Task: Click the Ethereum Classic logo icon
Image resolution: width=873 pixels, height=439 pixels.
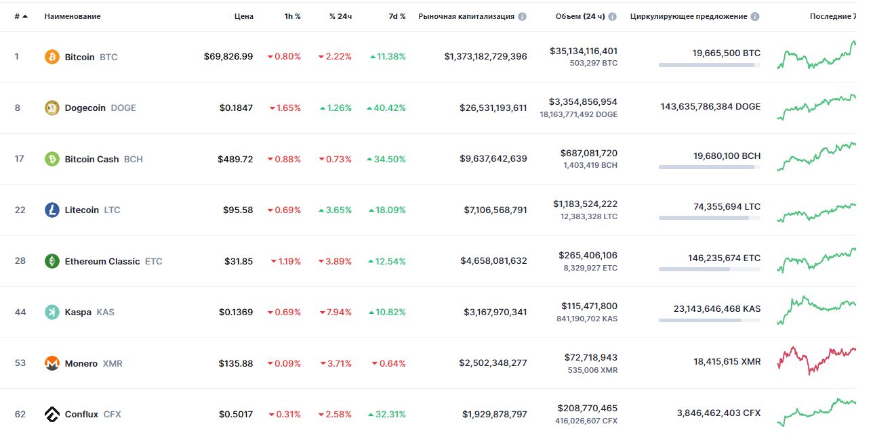Action: 52,261
